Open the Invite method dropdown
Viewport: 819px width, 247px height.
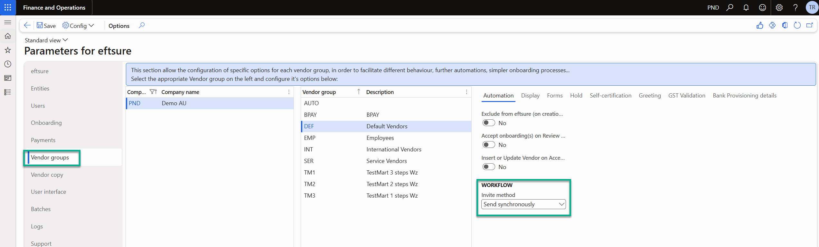523,204
